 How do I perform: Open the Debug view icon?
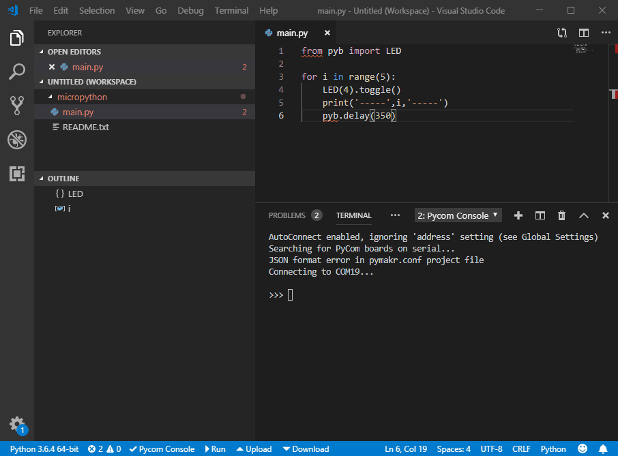click(17, 140)
